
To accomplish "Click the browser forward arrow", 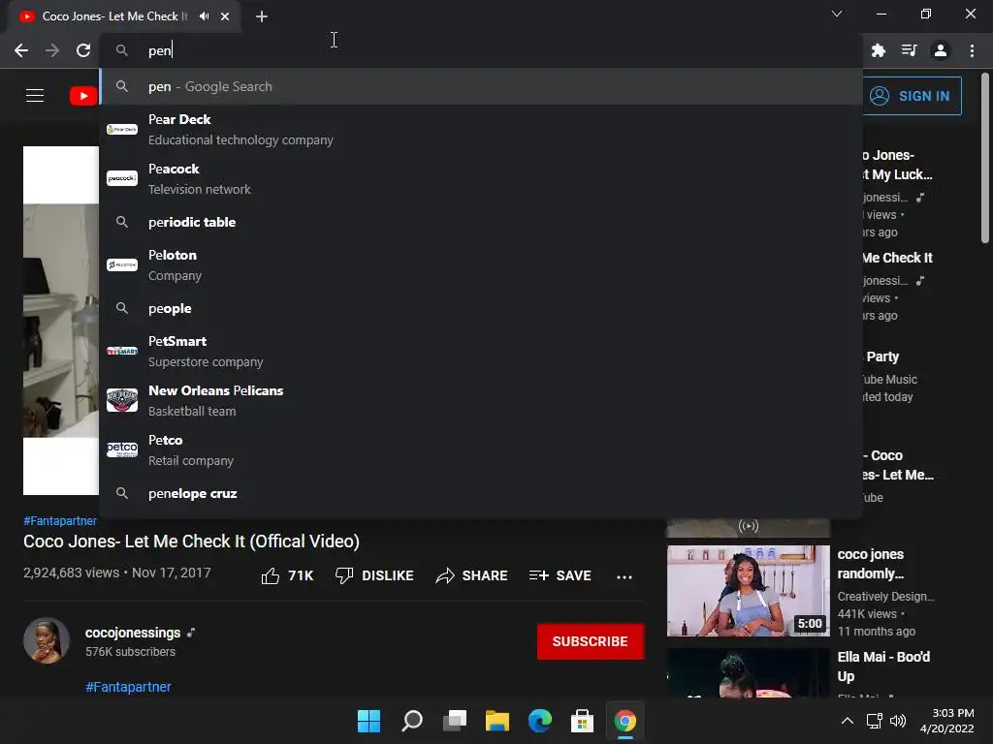I will pyautogui.click(x=52, y=50).
